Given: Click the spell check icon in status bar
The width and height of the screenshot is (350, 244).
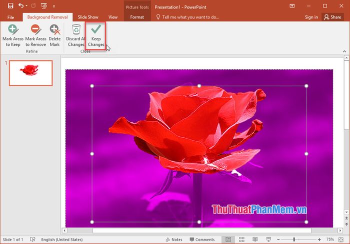Looking at the screenshot, I should (32, 240).
